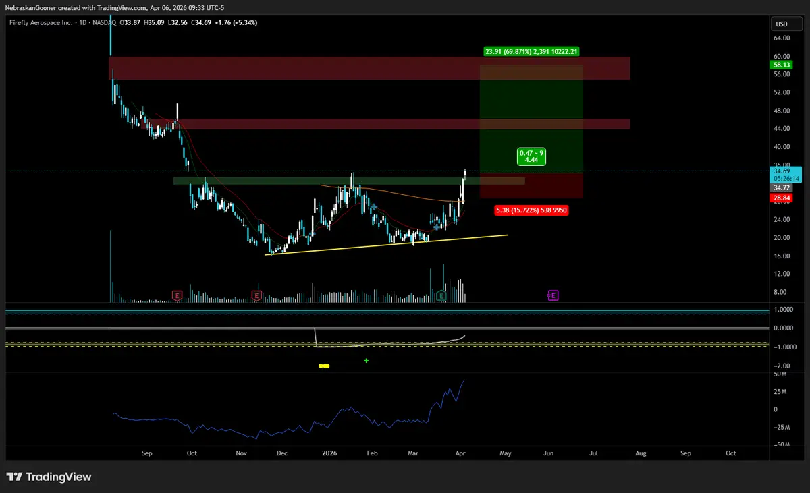Click the 20.00 price axis label
Viewport: 810px width, 493px height.
pos(782,238)
